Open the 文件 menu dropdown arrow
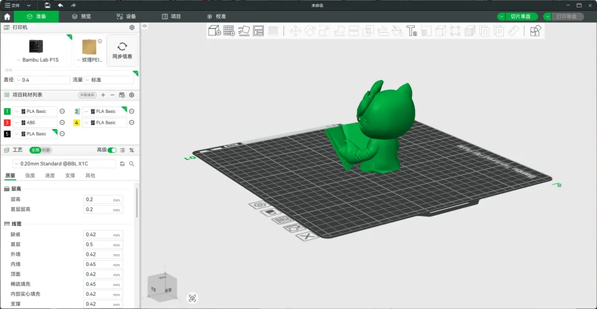This screenshot has height=309, width=597. 29,6
